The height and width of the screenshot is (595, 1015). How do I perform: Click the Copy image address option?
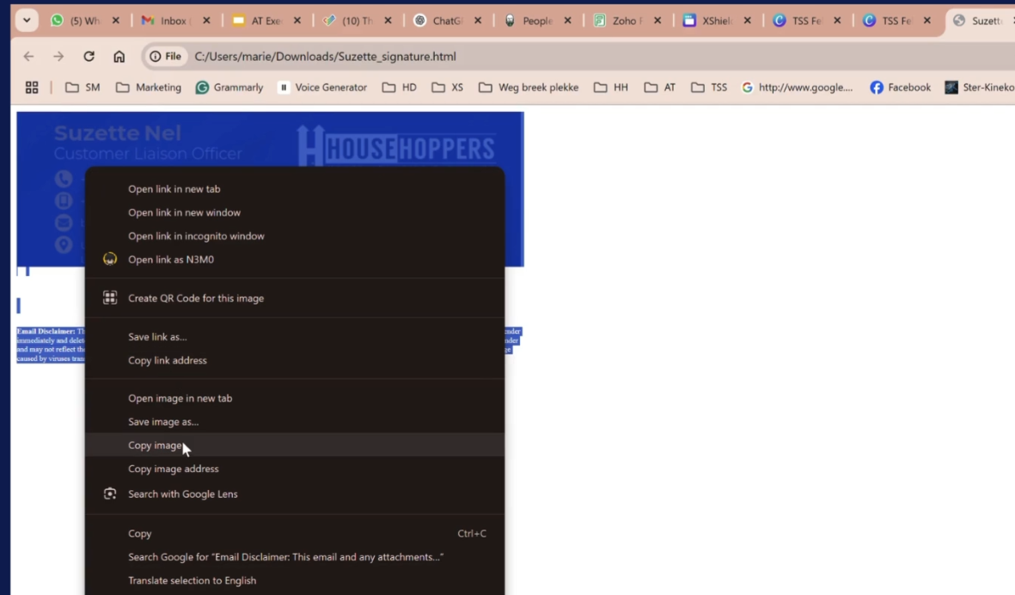[x=174, y=469]
